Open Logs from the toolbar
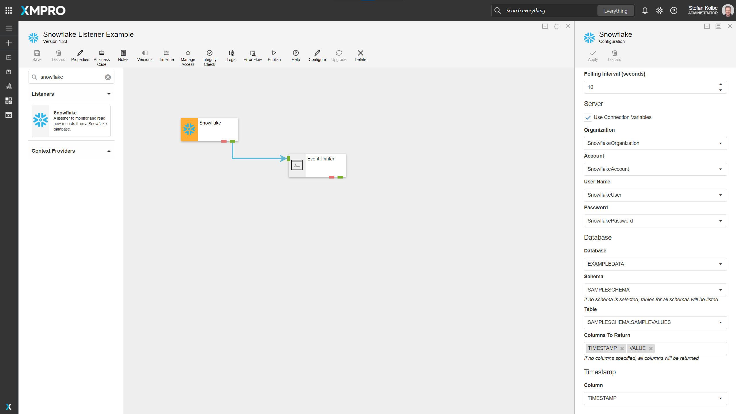This screenshot has height=414, width=736. [231, 55]
